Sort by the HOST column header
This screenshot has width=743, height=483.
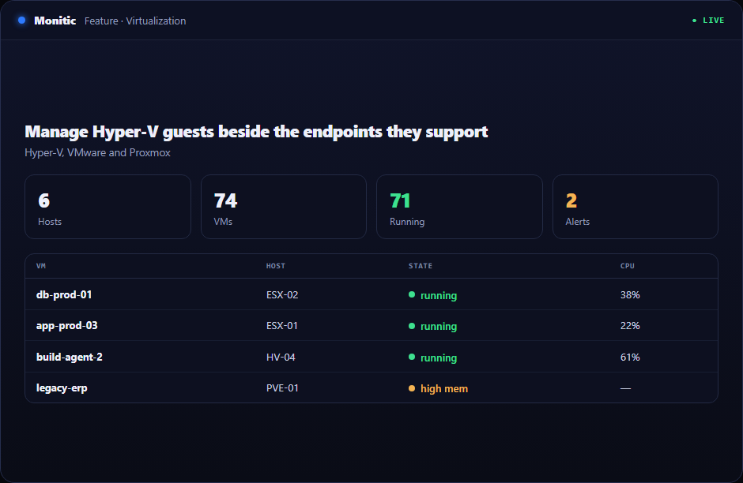(276, 266)
